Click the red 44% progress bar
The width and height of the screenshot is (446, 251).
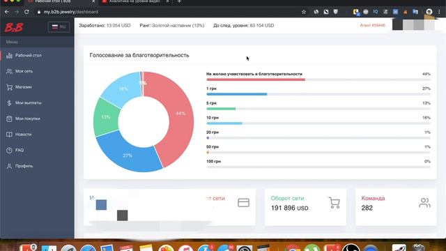(x=256, y=79)
